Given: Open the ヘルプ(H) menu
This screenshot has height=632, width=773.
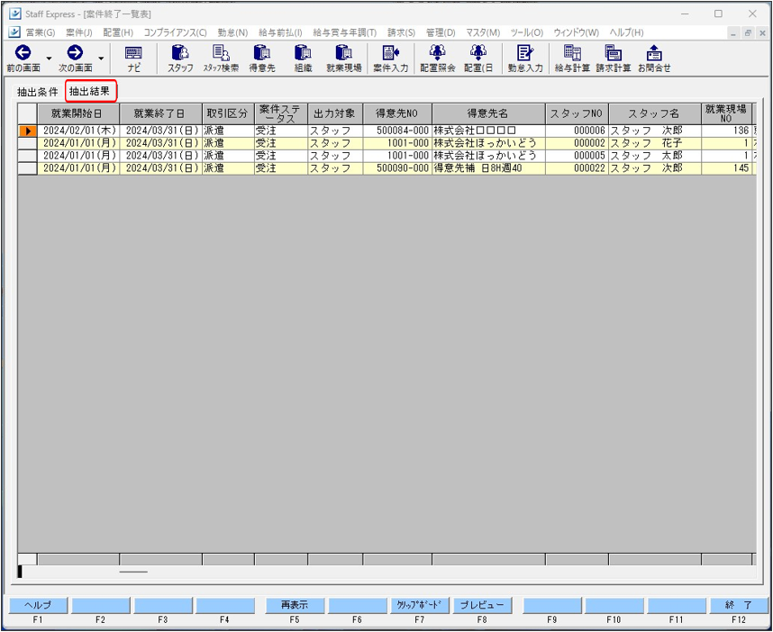Looking at the screenshot, I should point(626,32).
